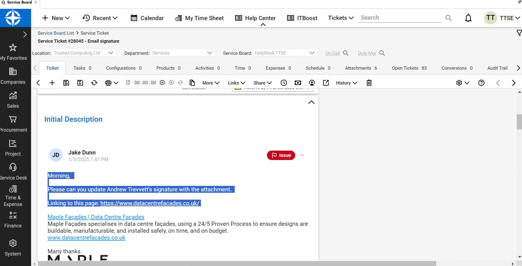This screenshot has width=522, height=266.
Task: Click the search magnifier icon
Action: coord(448,18)
